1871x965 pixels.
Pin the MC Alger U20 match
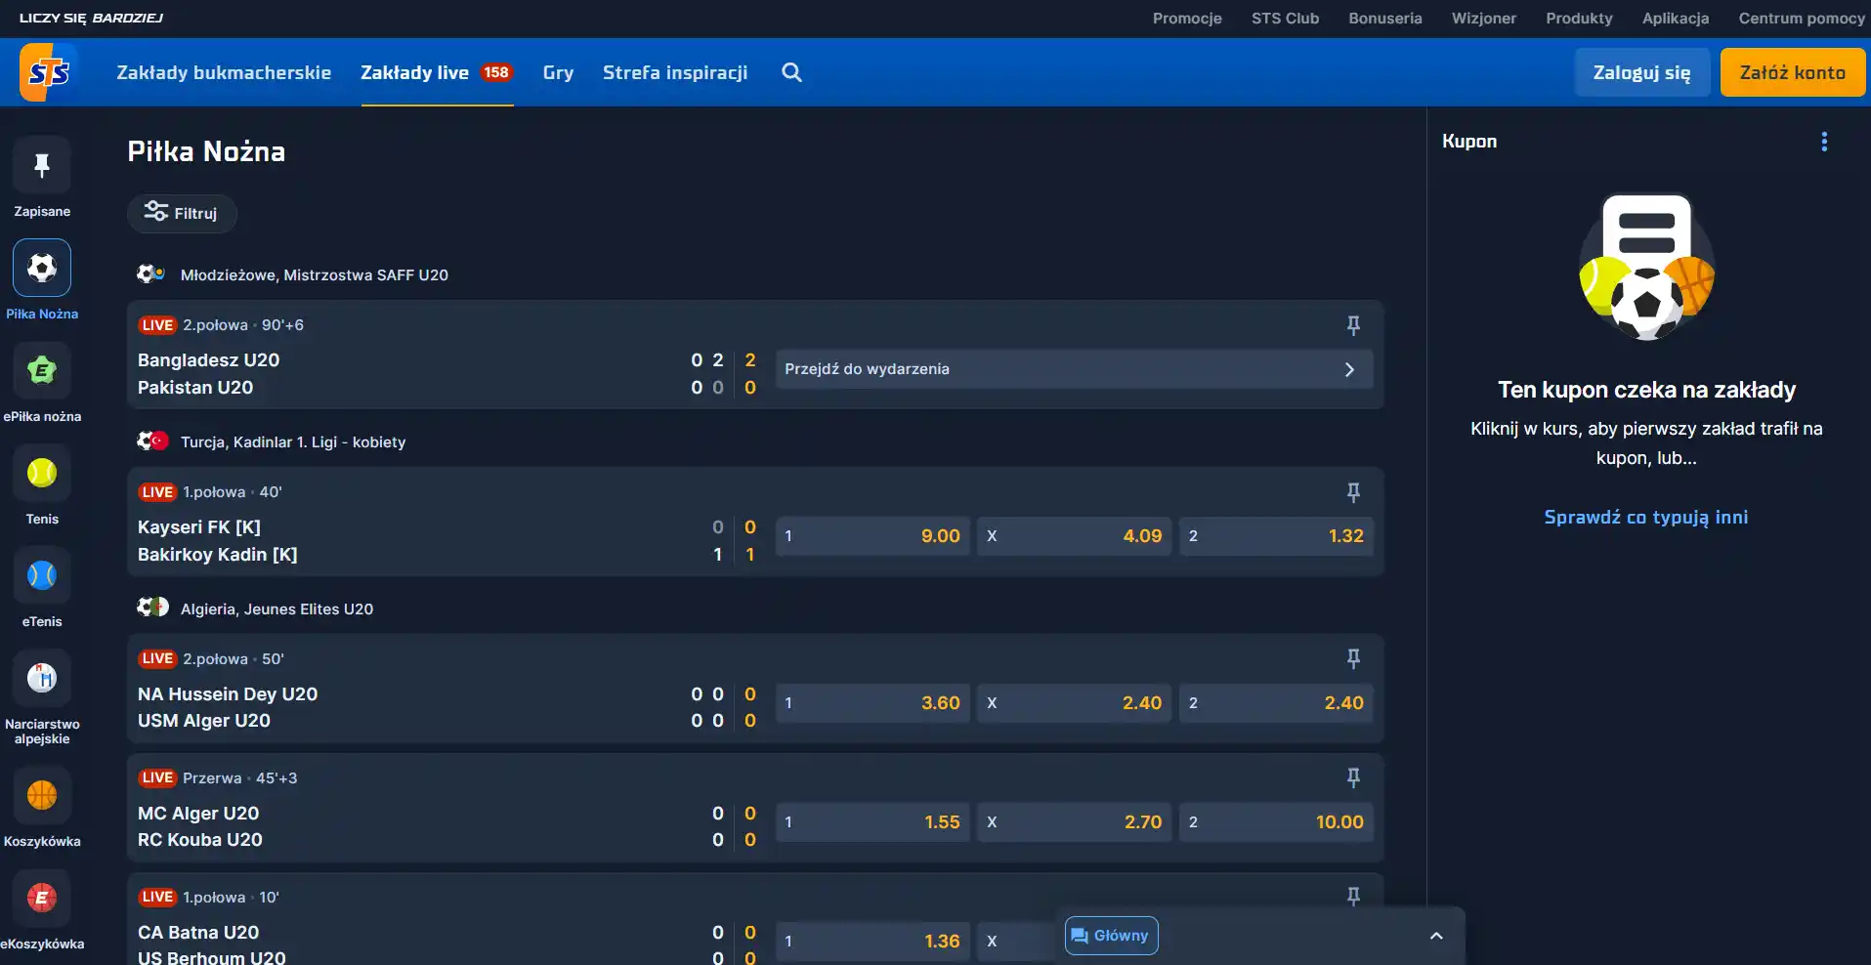(x=1353, y=778)
